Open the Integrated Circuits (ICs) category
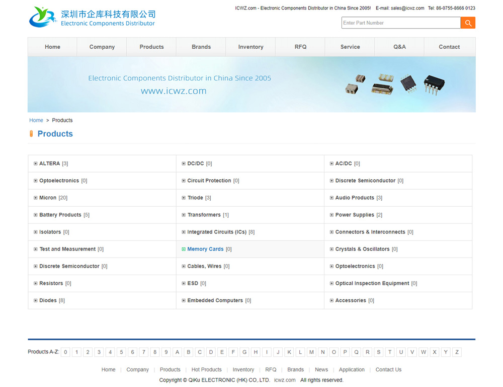 click(x=217, y=232)
